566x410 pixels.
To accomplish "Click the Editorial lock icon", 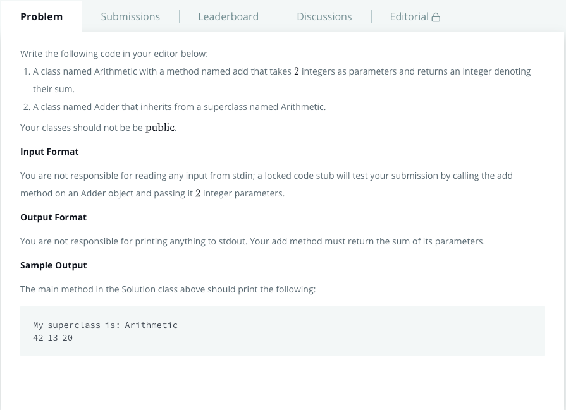I will 436,17.
